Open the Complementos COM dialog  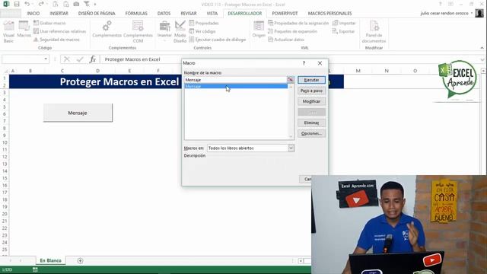coord(138,32)
